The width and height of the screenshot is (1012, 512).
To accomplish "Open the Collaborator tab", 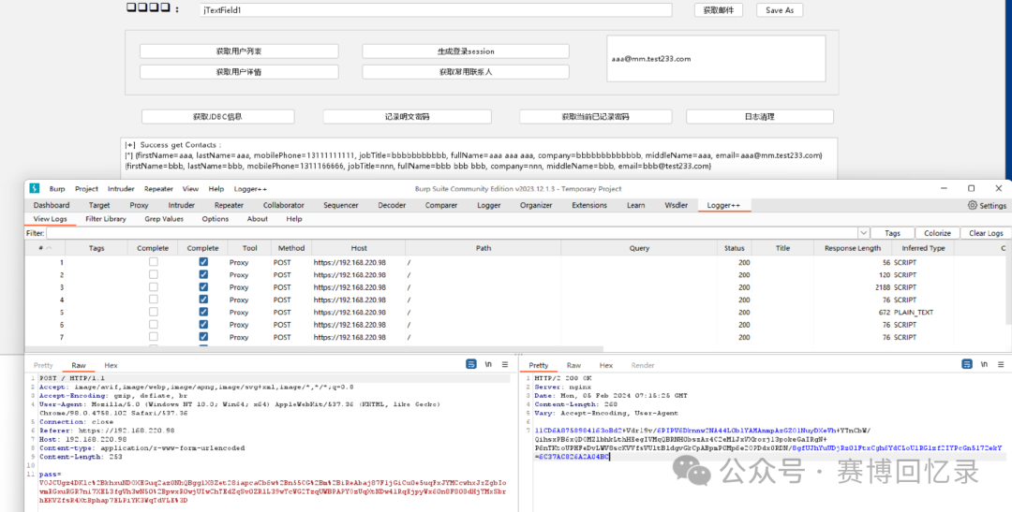I will (x=283, y=205).
